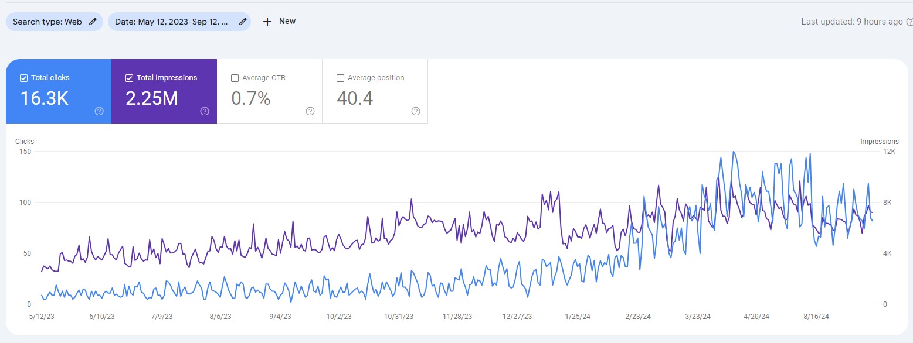Viewport: 913px width, 343px height.
Task: Open help icon on Average position card
Action: click(416, 111)
